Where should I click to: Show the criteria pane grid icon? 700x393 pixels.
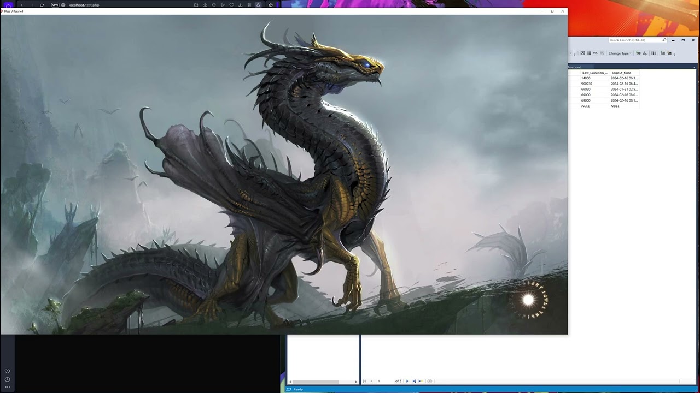tap(589, 53)
